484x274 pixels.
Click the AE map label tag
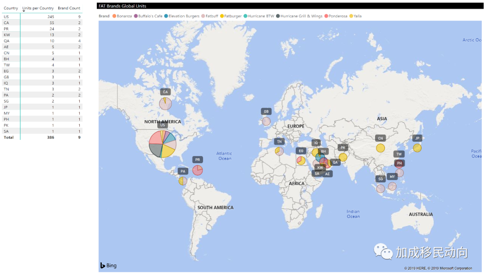click(x=328, y=174)
